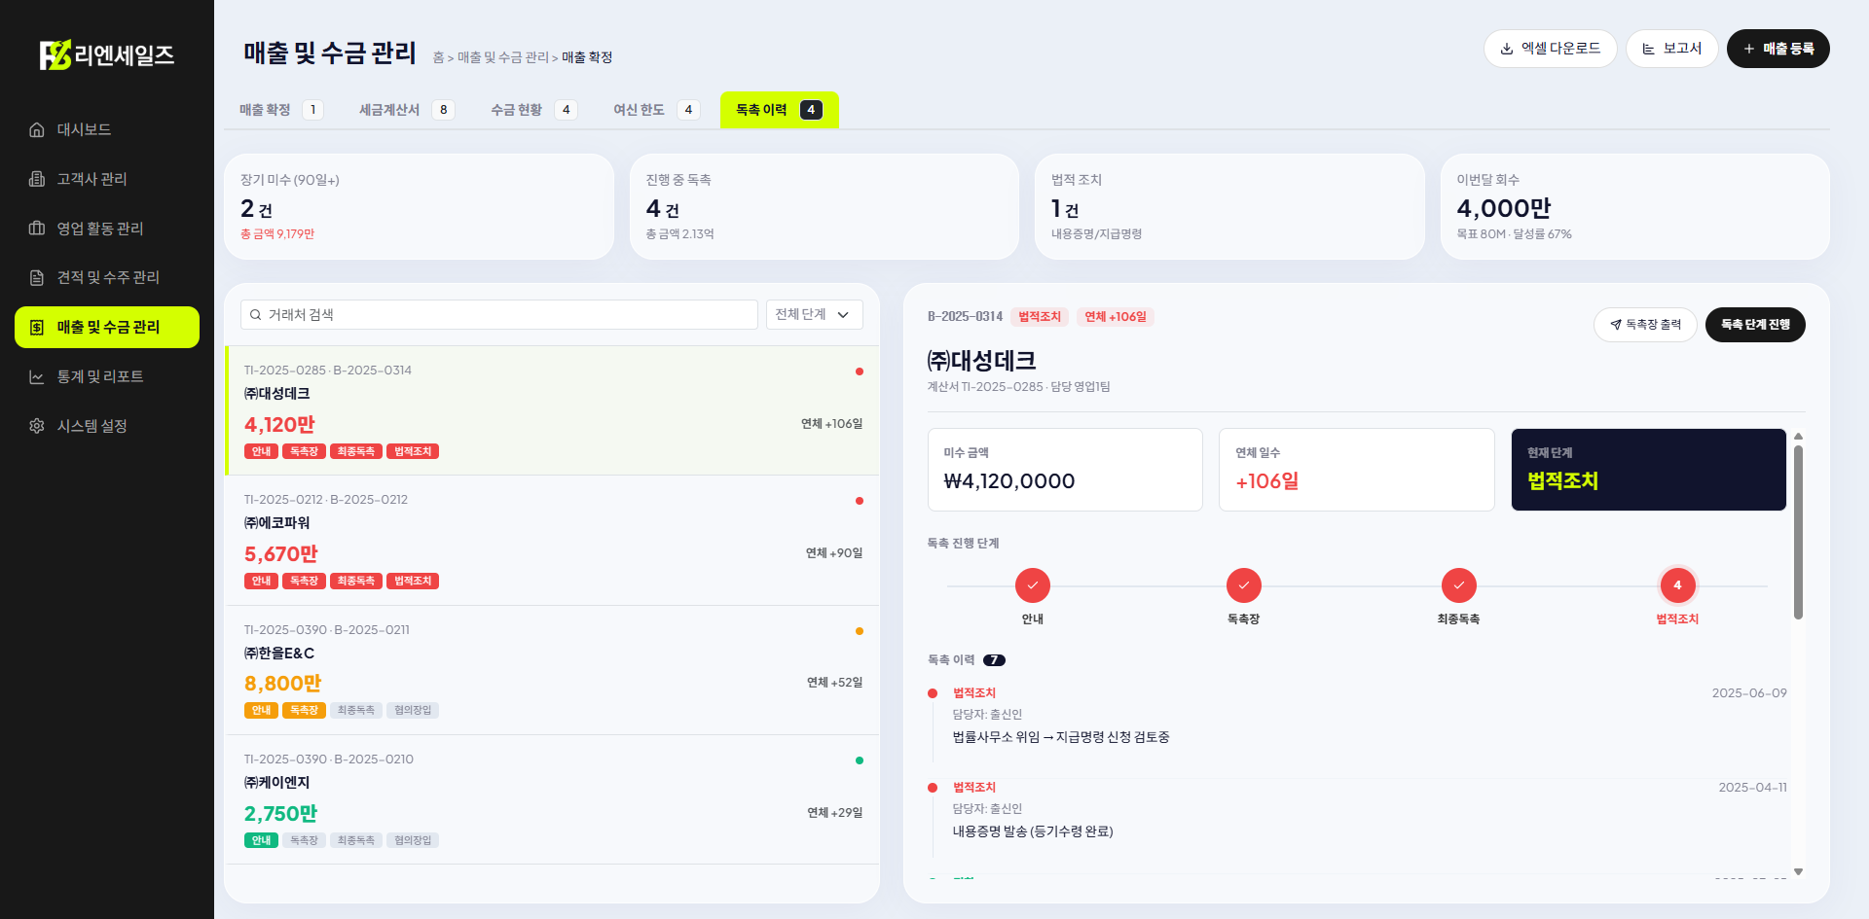
Task: Select the 최종독촉 step check circle
Action: click(1459, 585)
